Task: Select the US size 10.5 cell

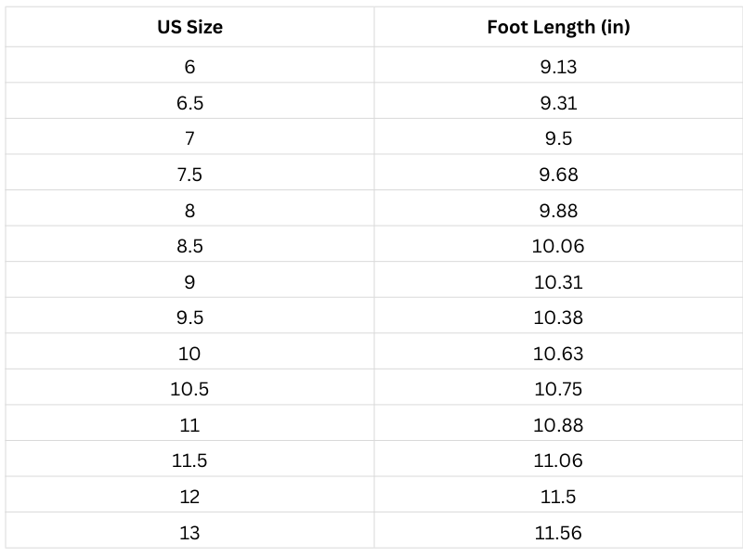Action: [189, 389]
